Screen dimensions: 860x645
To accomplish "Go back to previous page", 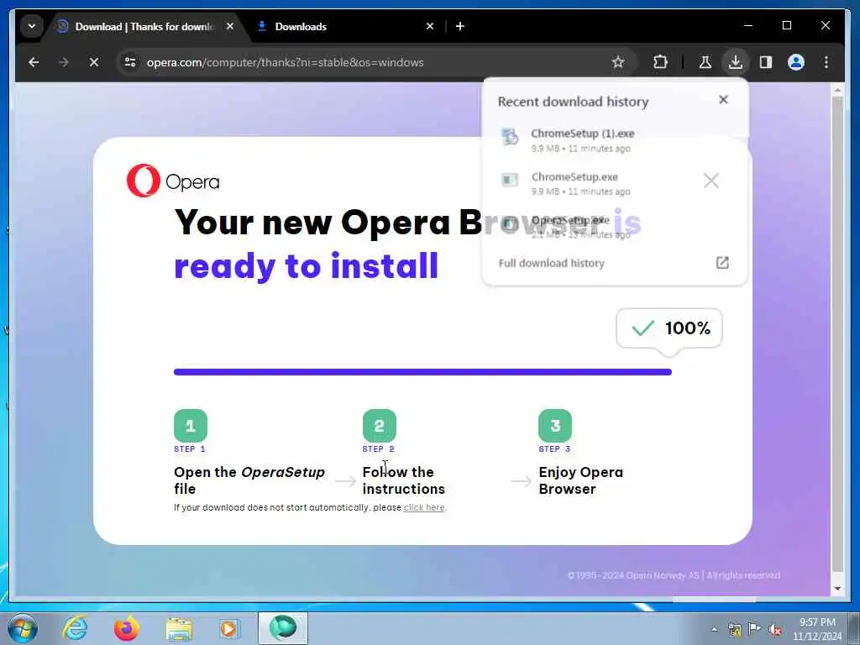I will click(34, 62).
